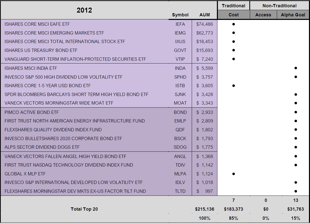Select the Traditional header cell
The width and height of the screenshot is (310, 223).
(x=234, y=6)
